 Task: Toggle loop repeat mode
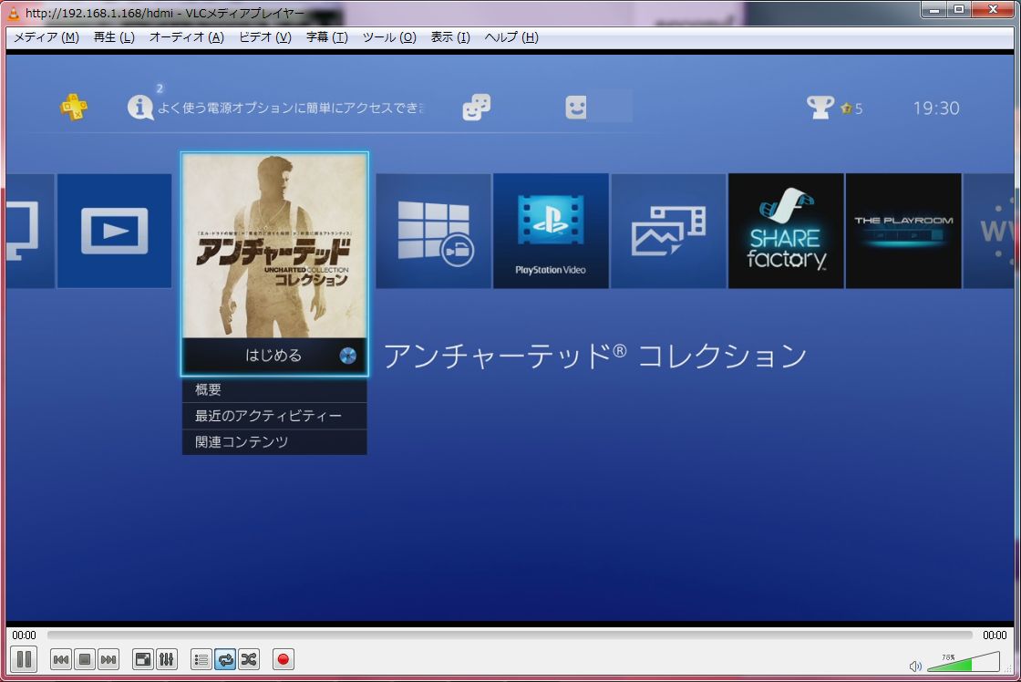coord(225,660)
